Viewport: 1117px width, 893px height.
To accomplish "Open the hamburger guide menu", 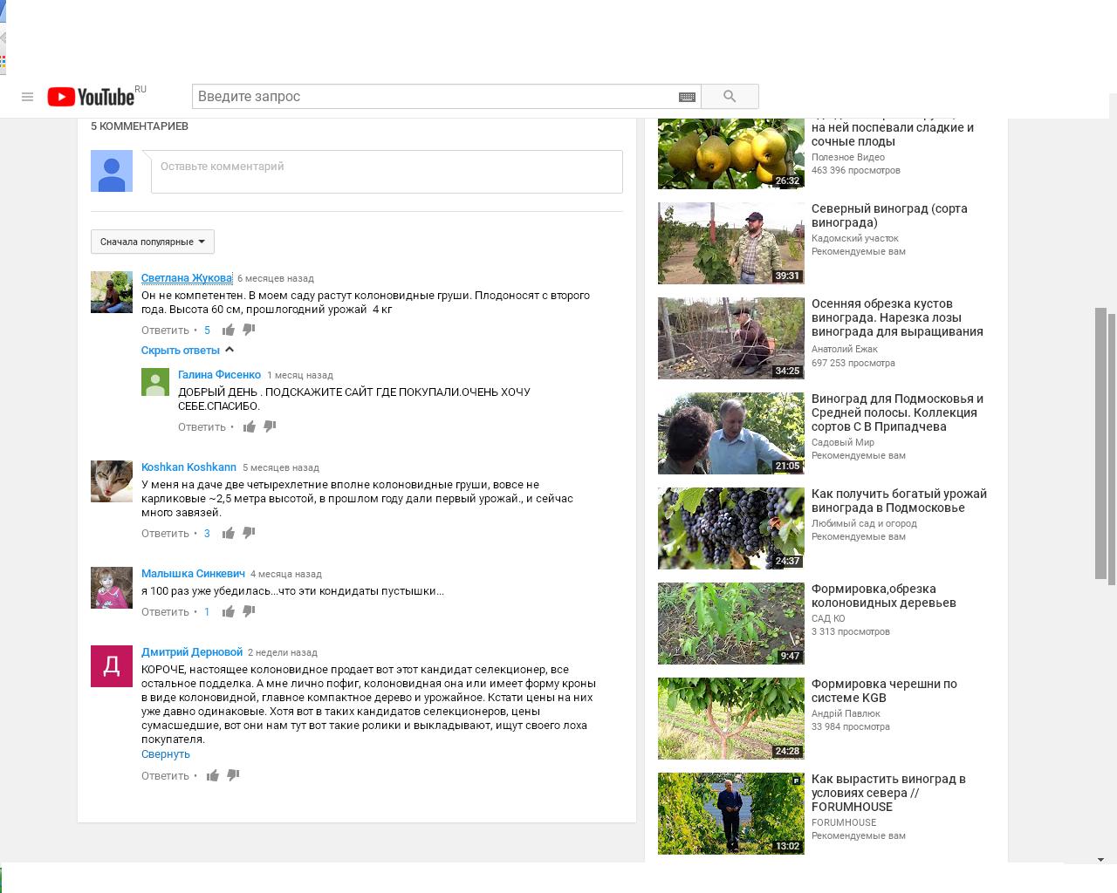I will (27, 97).
